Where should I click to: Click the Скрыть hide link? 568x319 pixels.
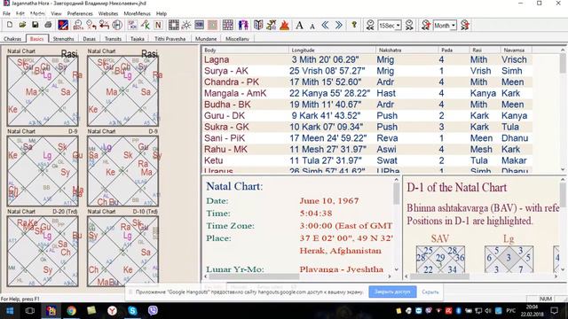coord(430,292)
